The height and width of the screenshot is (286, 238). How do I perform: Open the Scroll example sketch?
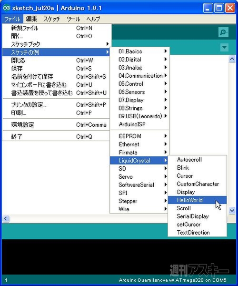pos(197,208)
